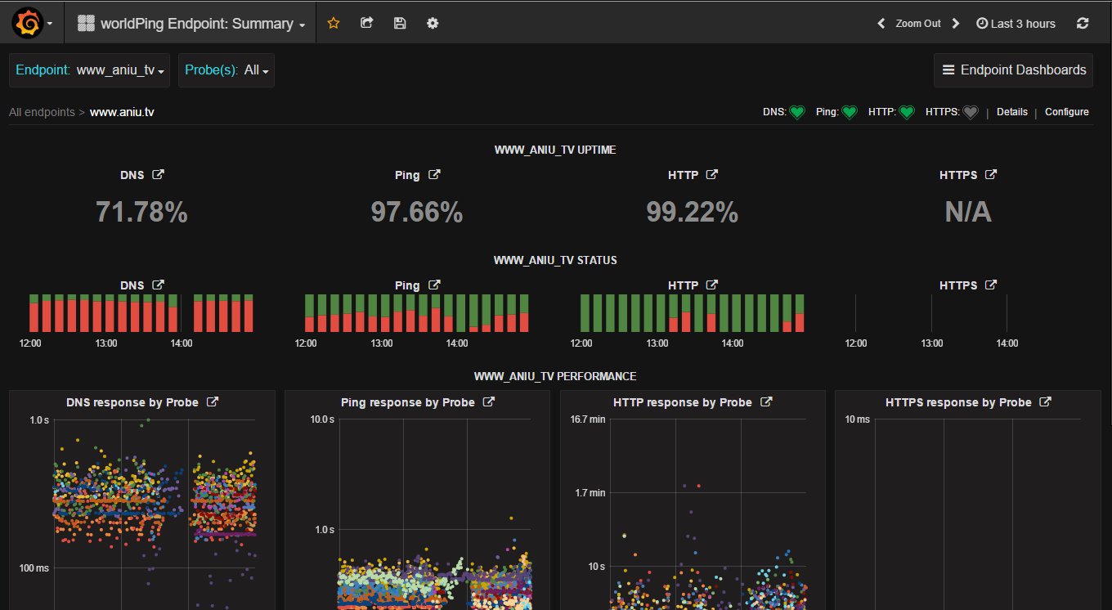The width and height of the screenshot is (1112, 610).
Task: Click the www.aniu.tv breadcrumb
Action: click(x=122, y=112)
